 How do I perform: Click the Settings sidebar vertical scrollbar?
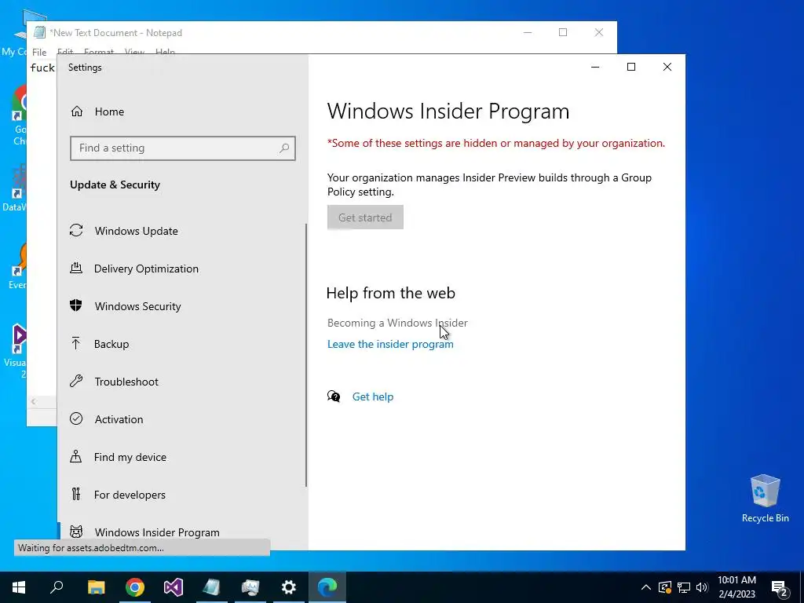[306, 355]
